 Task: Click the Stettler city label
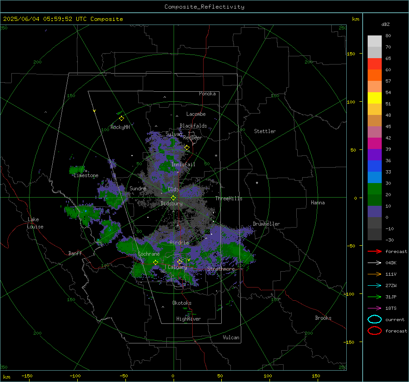265,131
